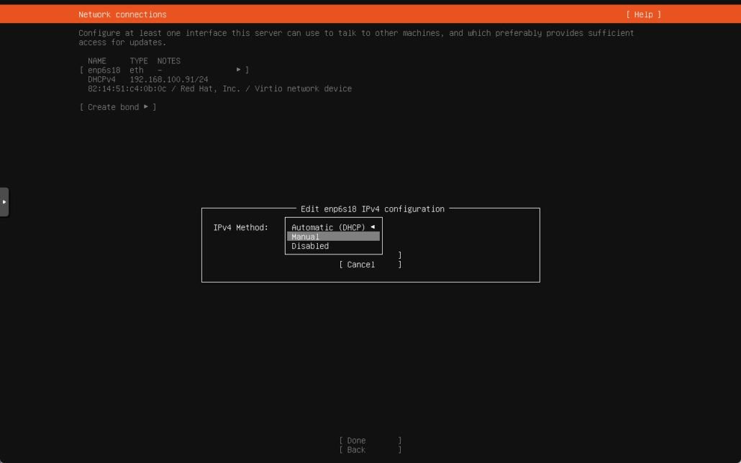This screenshot has width=741, height=463.
Task: Click the NAME column header
Action: (97, 61)
